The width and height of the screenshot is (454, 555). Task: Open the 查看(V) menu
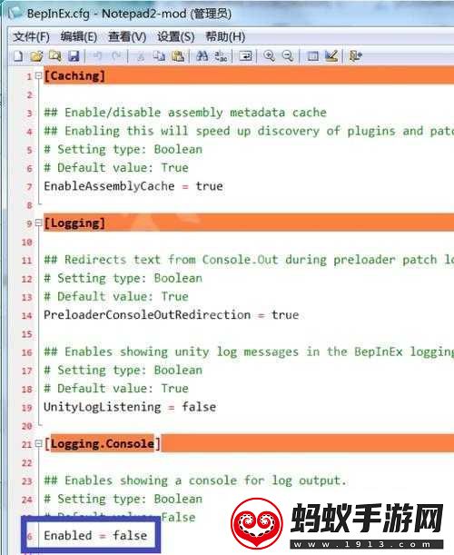click(127, 37)
